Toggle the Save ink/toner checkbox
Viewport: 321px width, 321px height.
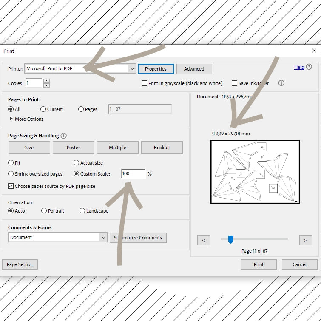(234, 83)
